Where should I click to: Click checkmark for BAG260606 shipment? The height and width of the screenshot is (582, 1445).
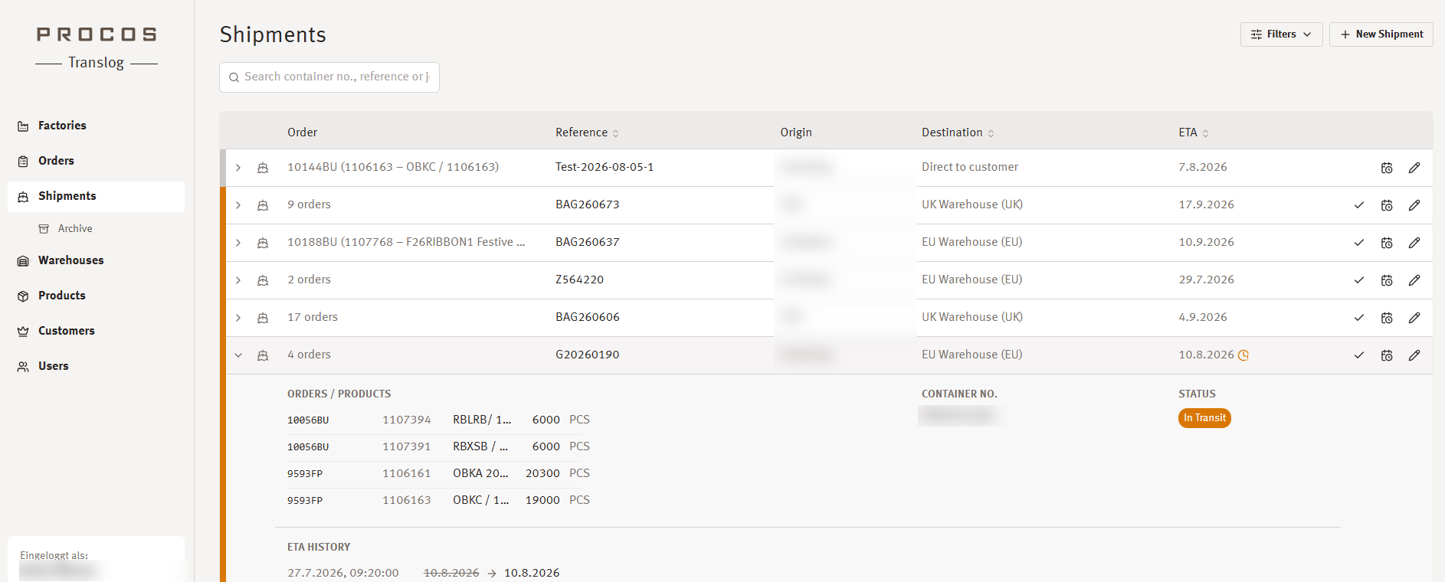[1359, 318]
